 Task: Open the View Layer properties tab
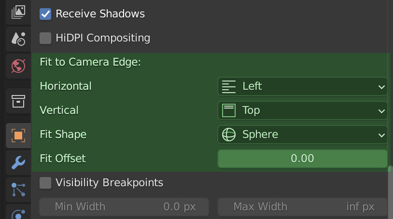click(x=18, y=12)
